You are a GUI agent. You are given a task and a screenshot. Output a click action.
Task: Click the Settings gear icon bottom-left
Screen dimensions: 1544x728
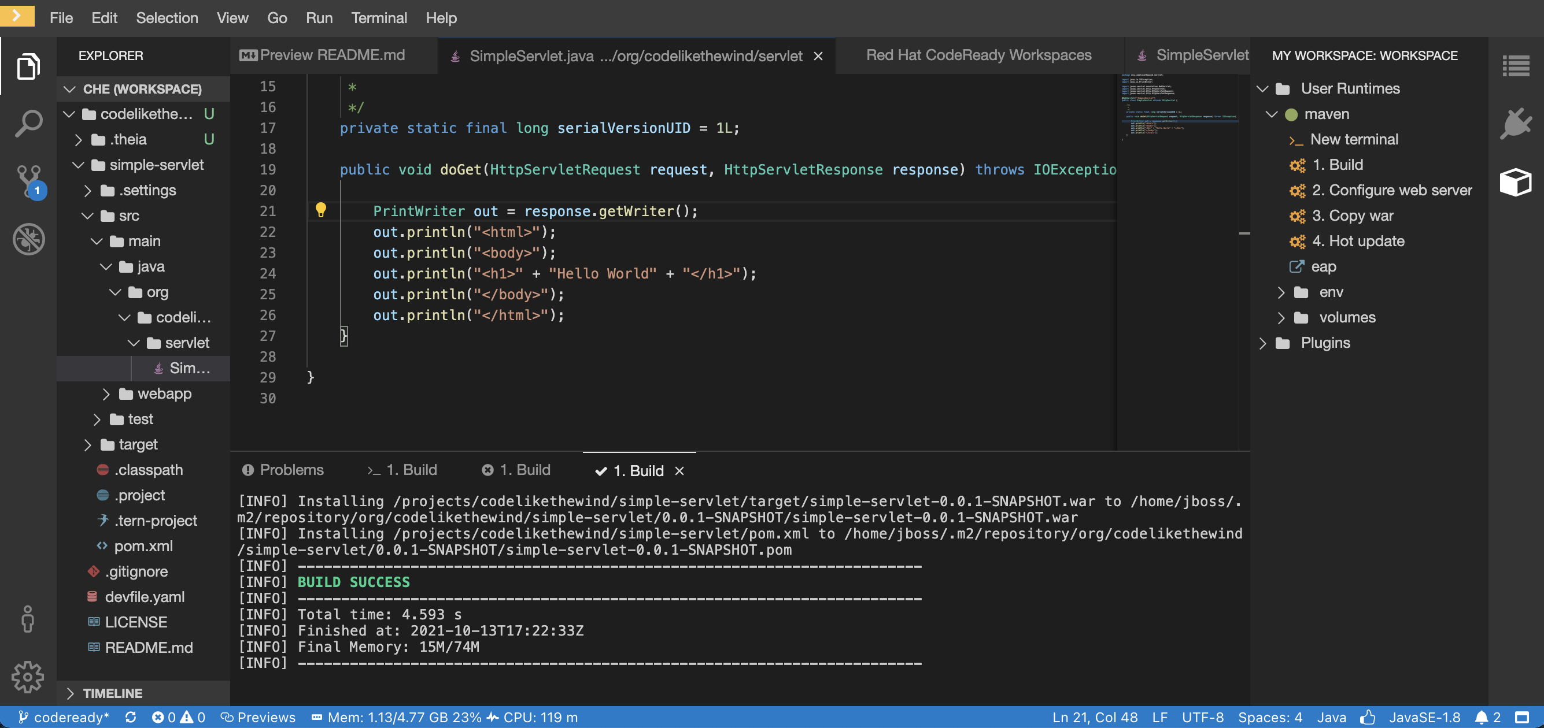point(28,677)
